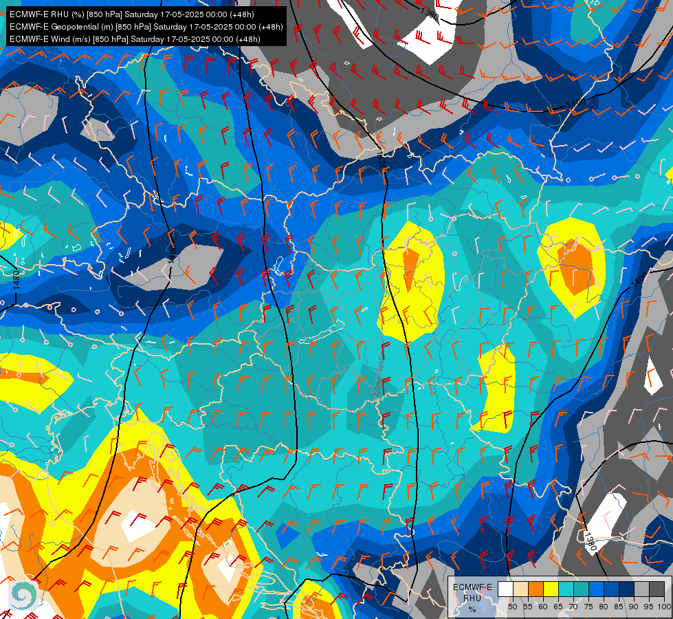This screenshot has height=619, width=673.
Task: Select the yellow 60–65 legend swatch
Action: pos(551,589)
